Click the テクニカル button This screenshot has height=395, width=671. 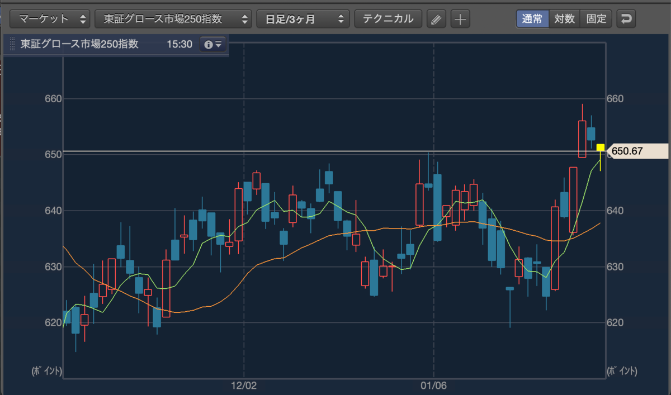[388, 18]
